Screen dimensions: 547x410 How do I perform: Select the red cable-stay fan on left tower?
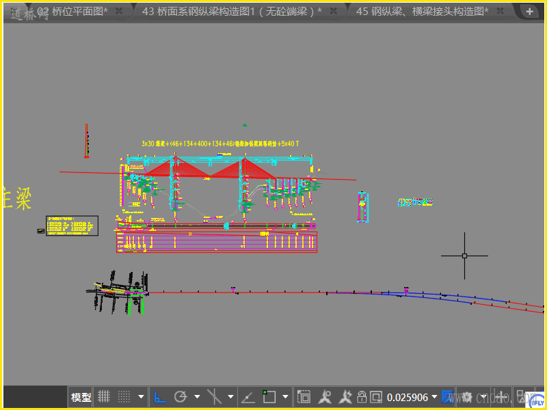click(x=177, y=167)
